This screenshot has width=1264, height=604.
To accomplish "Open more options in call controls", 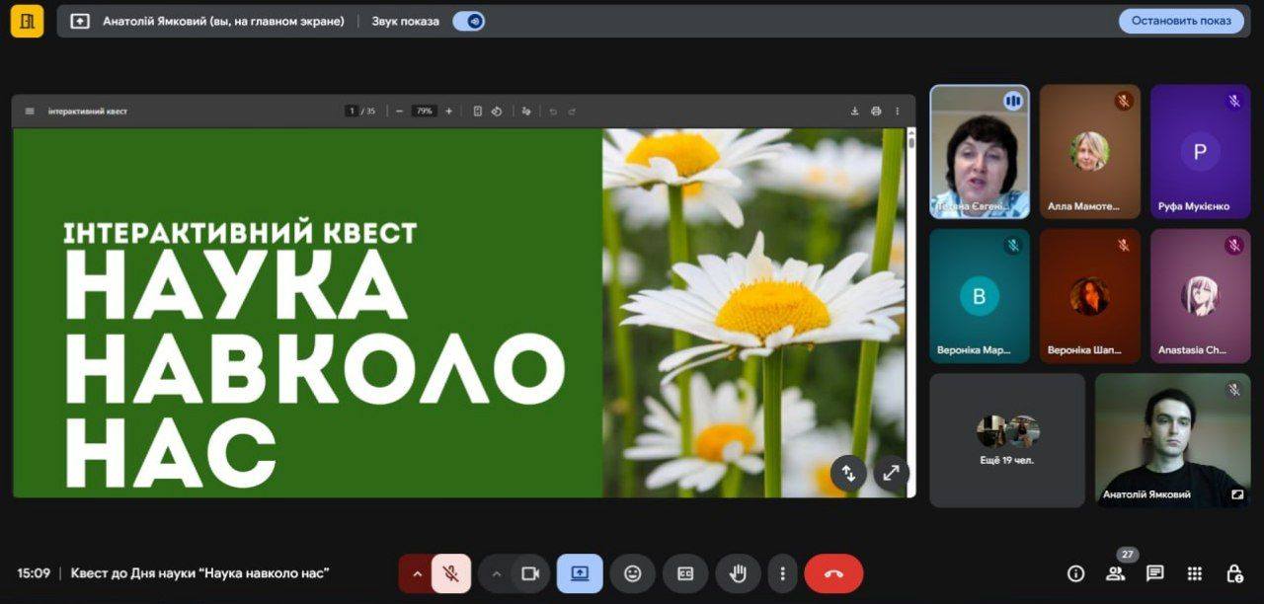I will (782, 573).
